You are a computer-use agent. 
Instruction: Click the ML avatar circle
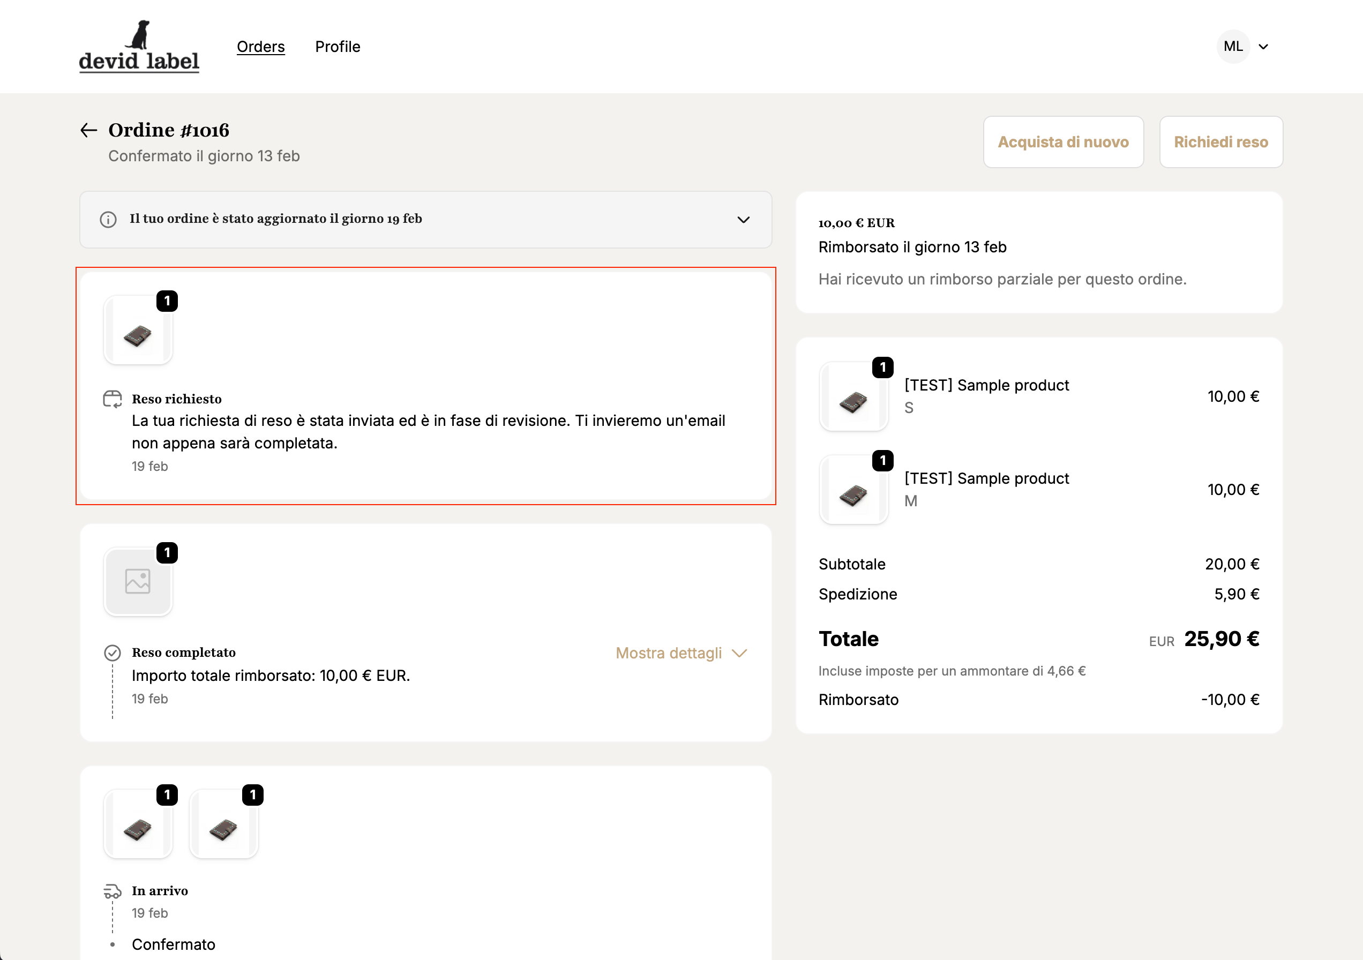tap(1233, 46)
